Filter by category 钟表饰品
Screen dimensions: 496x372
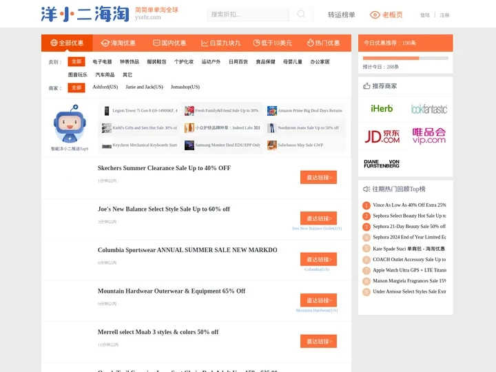click(x=130, y=62)
